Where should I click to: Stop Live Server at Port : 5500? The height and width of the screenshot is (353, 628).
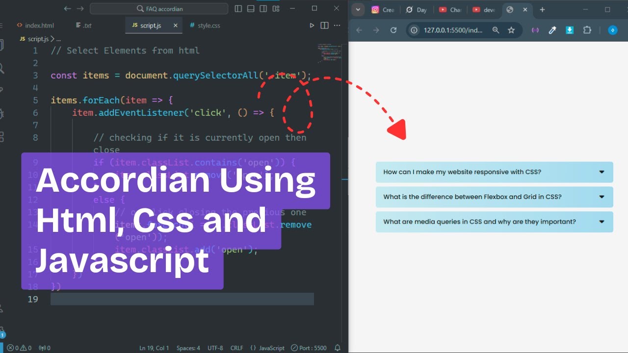309,348
